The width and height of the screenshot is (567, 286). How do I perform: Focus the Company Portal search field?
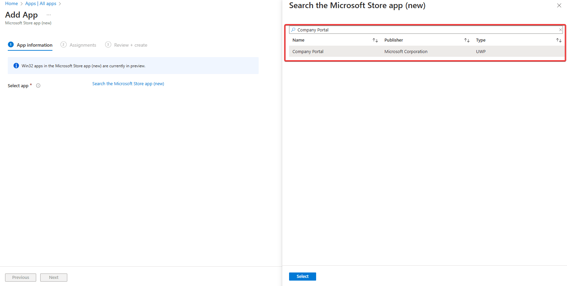(426, 30)
